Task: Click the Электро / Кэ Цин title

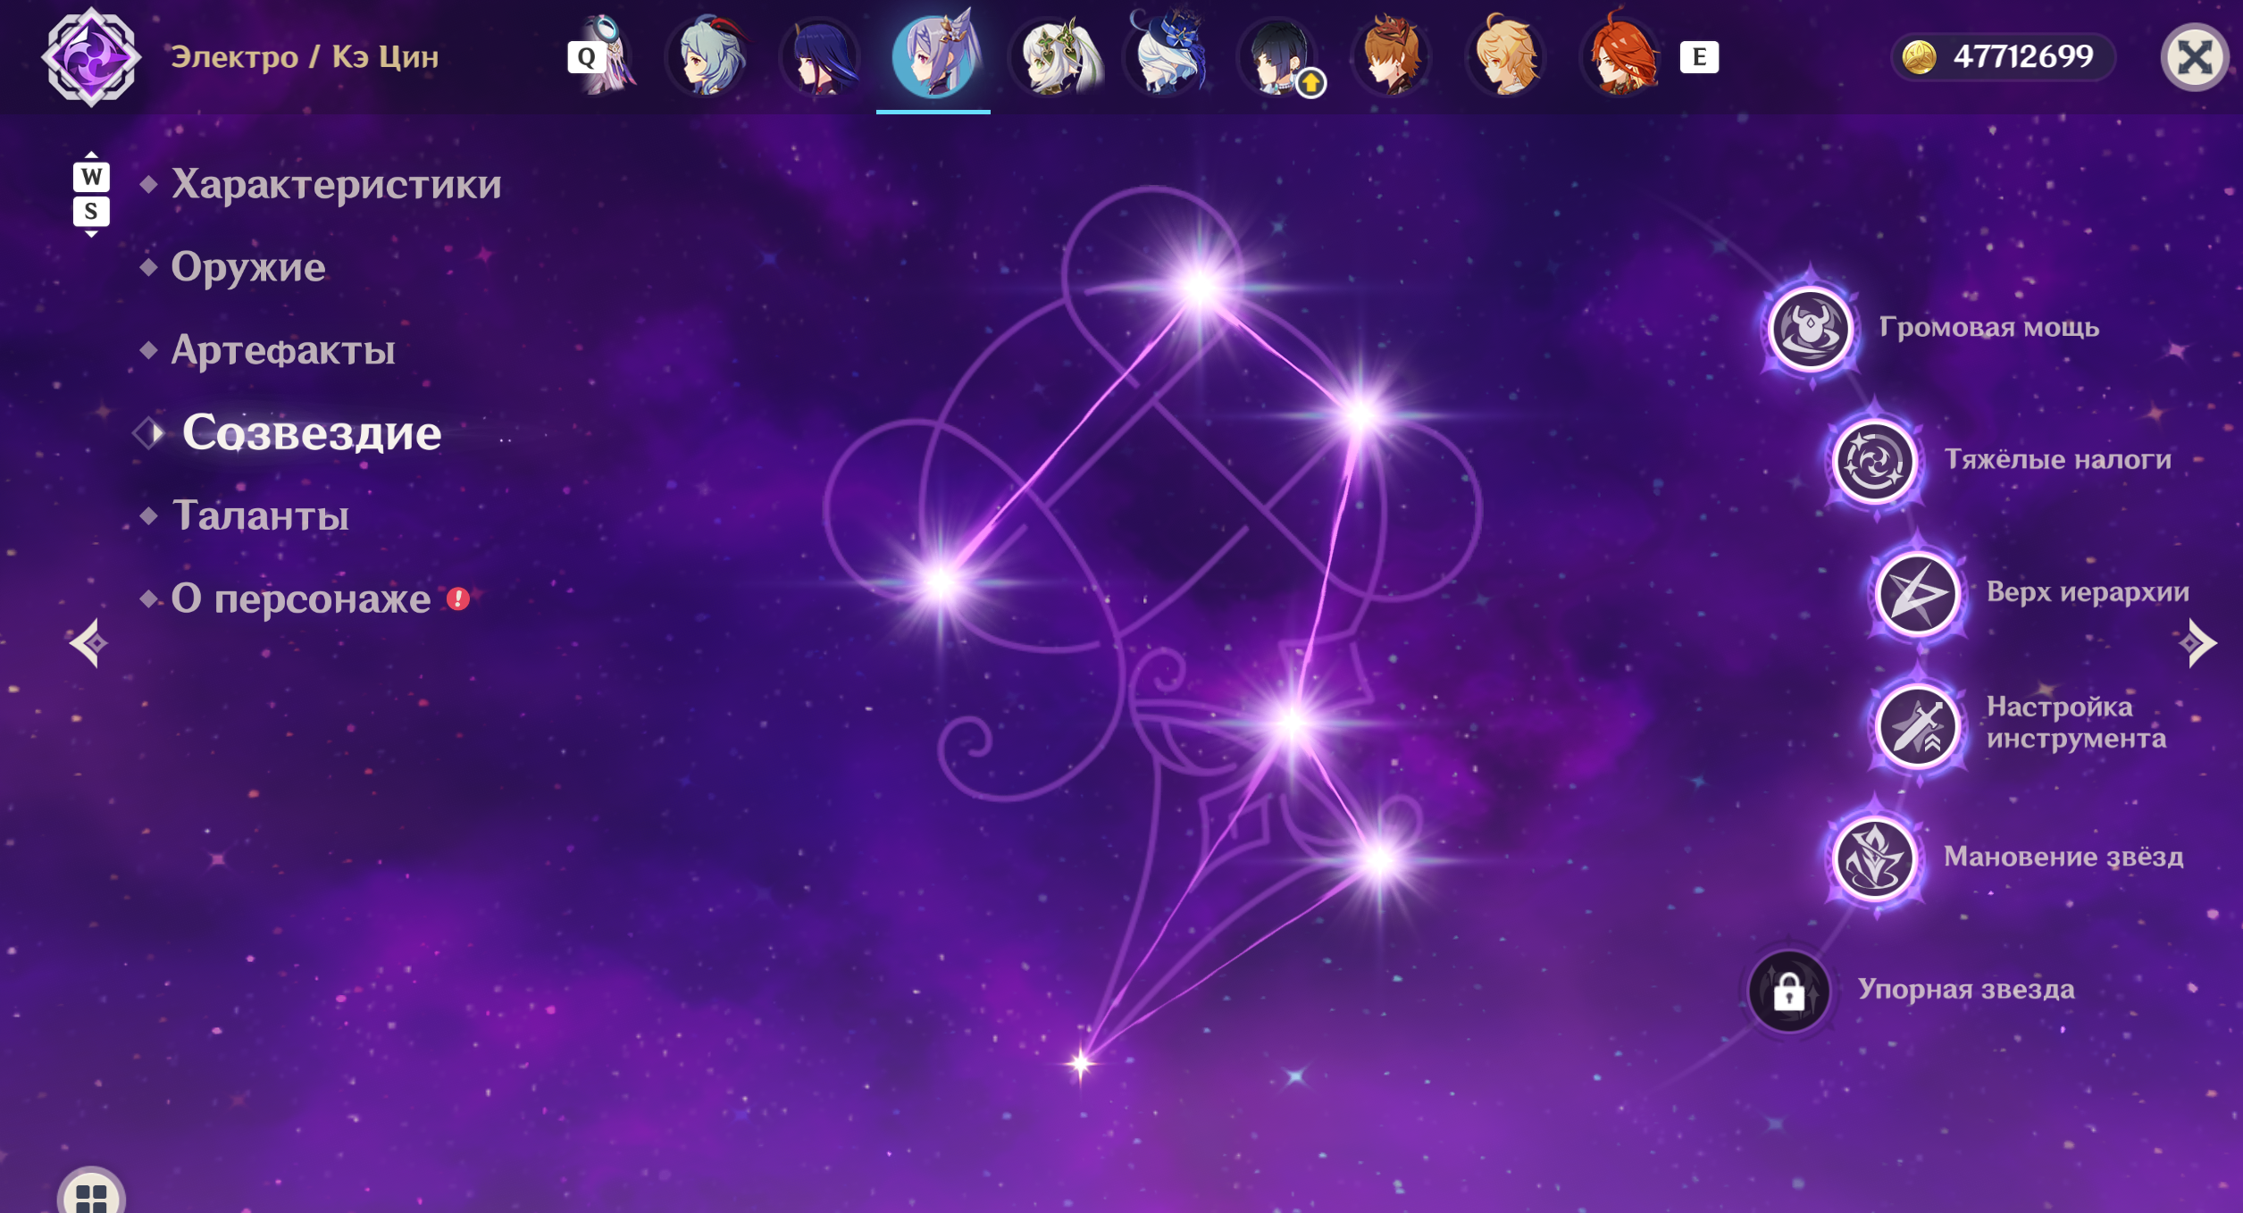Action: pyautogui.click(x=305, y=57)
